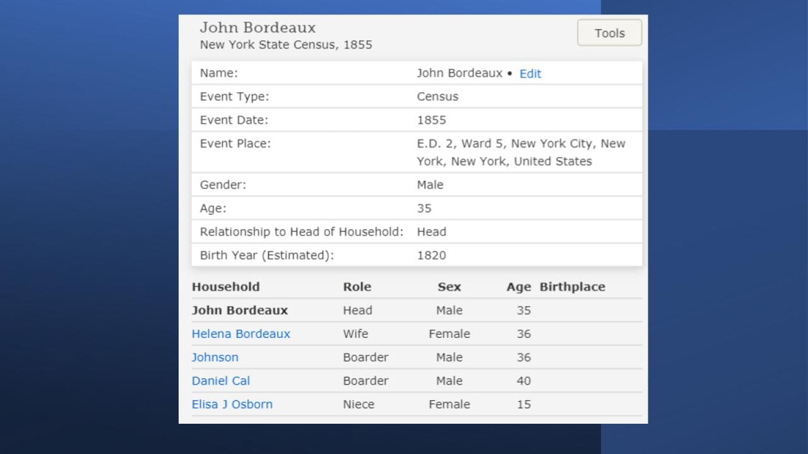Select the Event Place value text
Viewport: 808px width, 454px height.
pyautogui.click(x=521, y=152)
